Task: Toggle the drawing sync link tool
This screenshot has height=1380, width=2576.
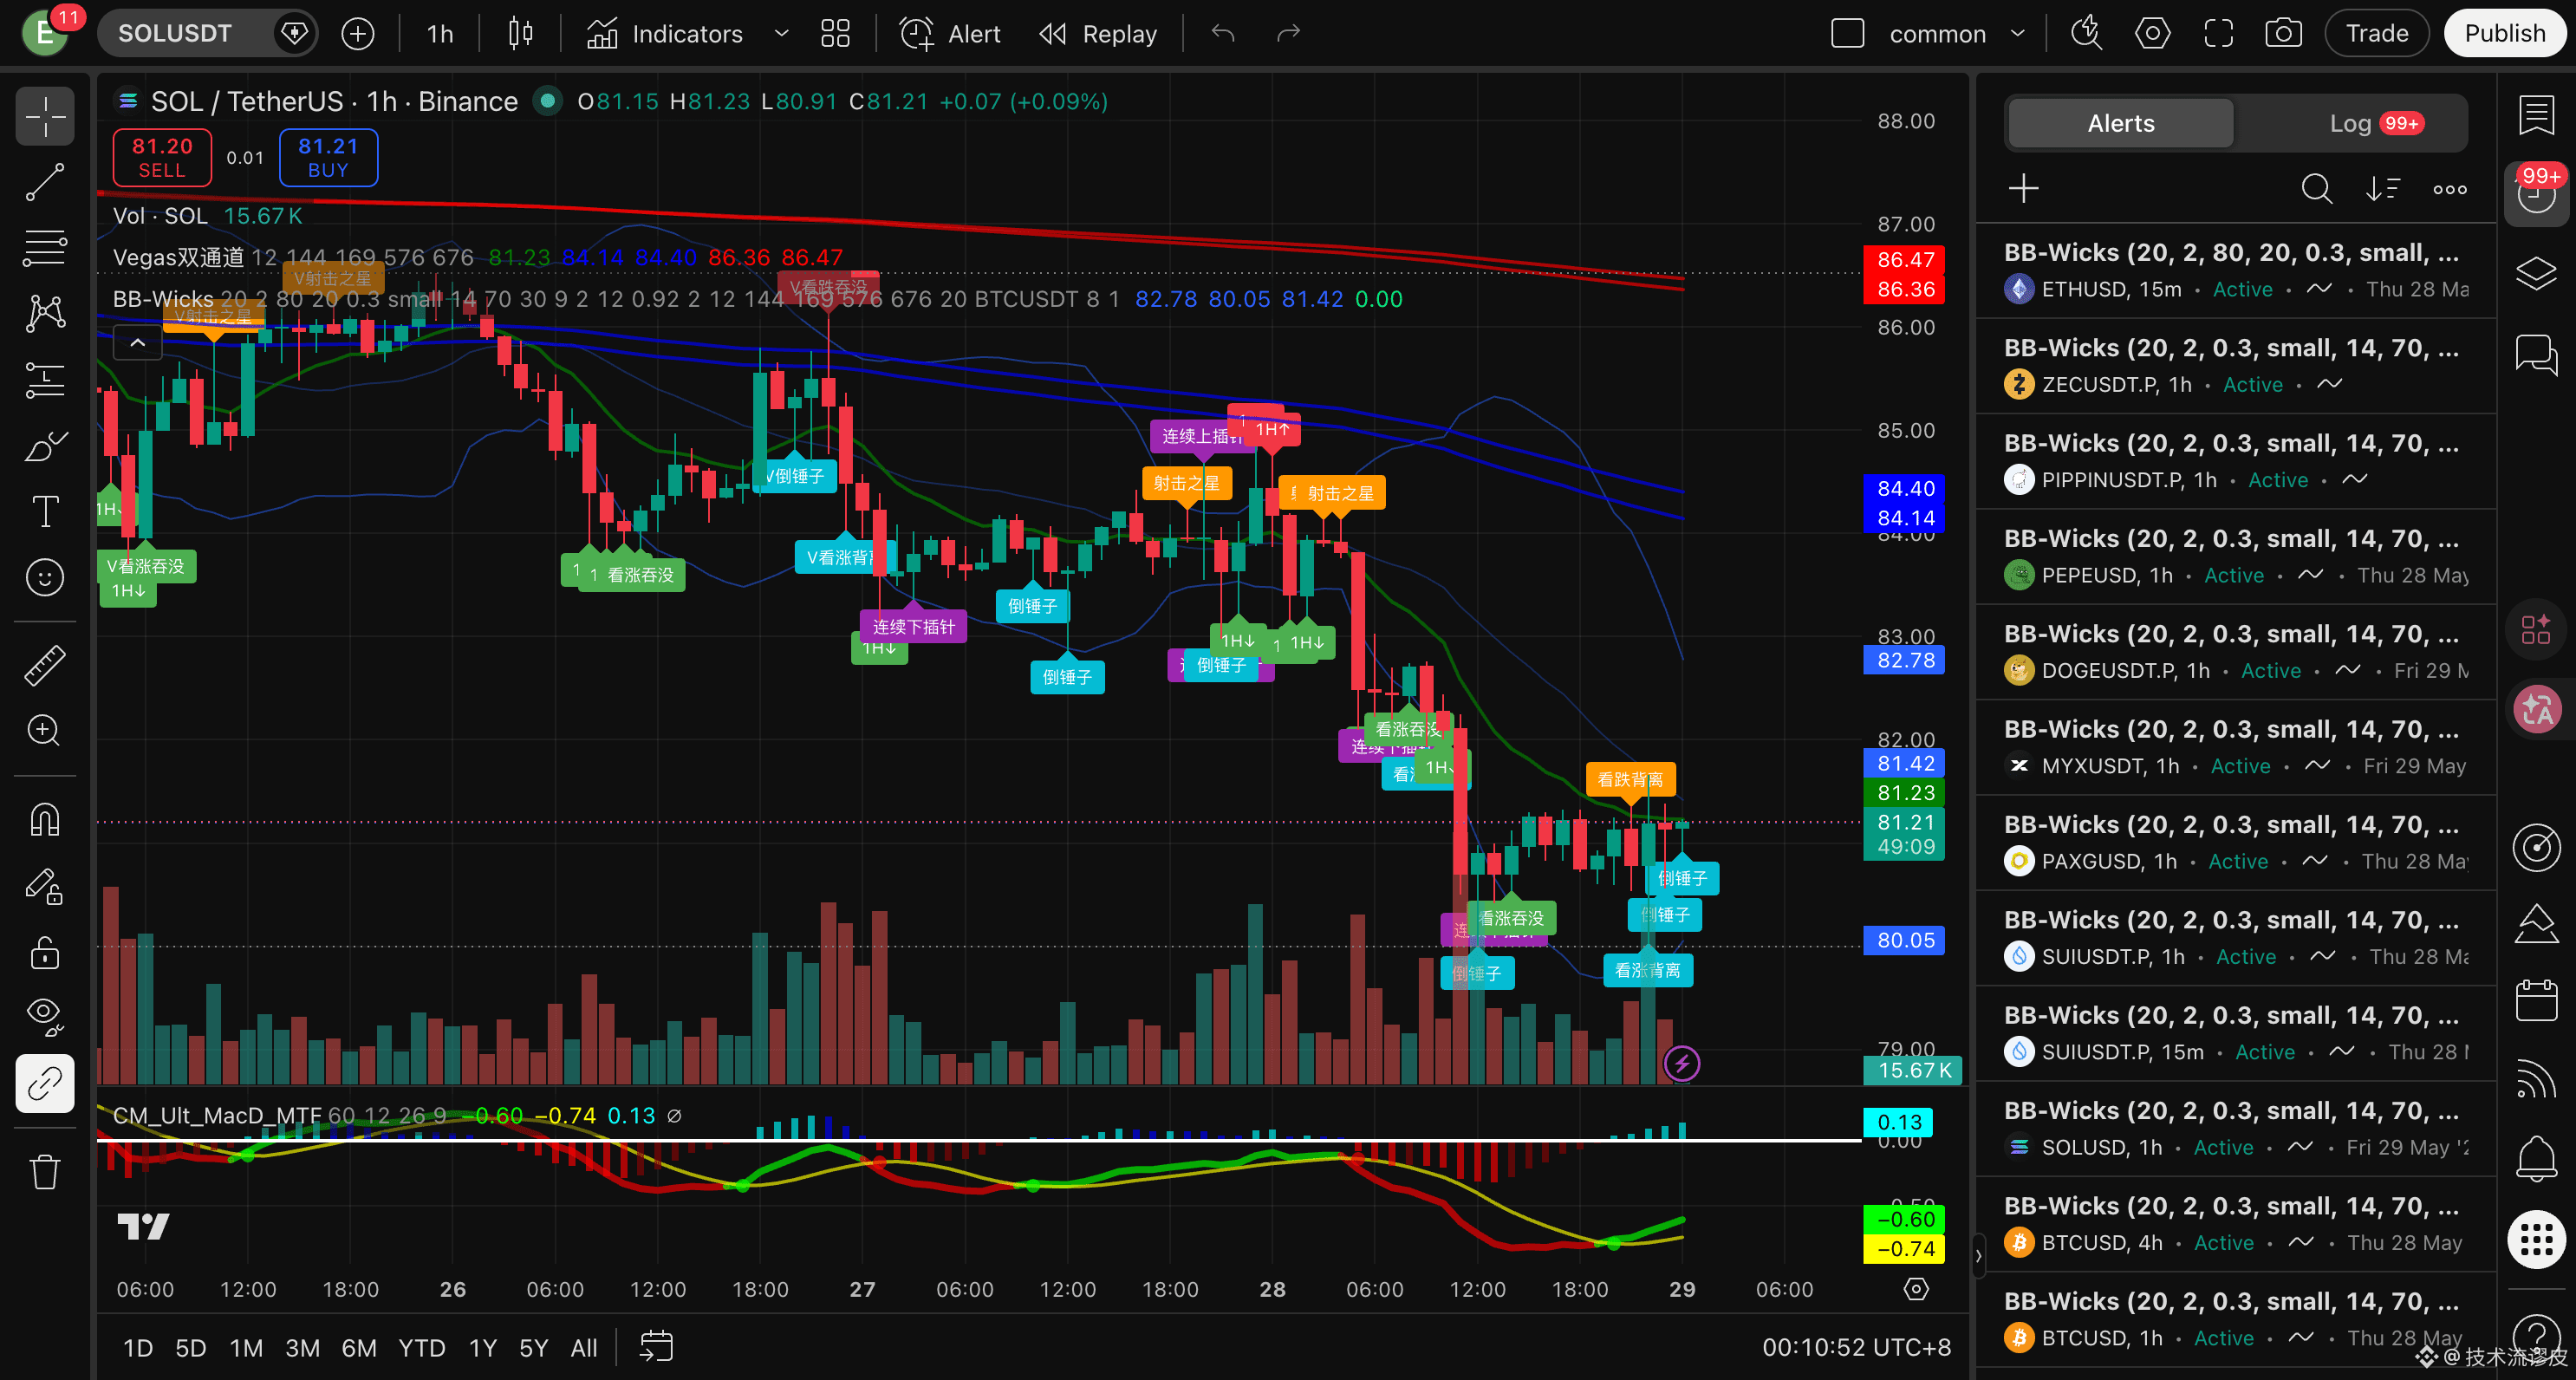Action: click(x=45, y=1083)
